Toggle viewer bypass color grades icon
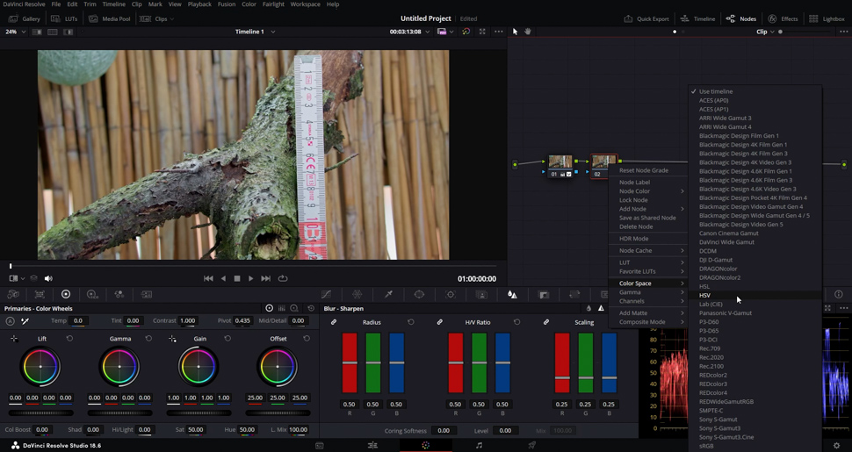This screenshot has height=452, width=852. pyautogui.click(x=466, y=32)
